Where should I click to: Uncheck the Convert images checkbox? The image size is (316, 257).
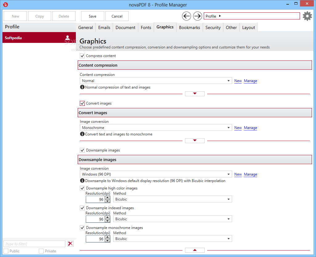[82, 103]
